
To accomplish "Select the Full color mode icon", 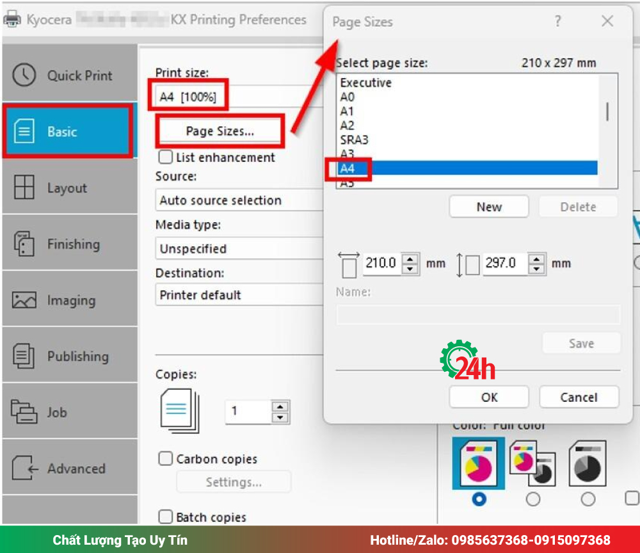I will pos(478,463).
